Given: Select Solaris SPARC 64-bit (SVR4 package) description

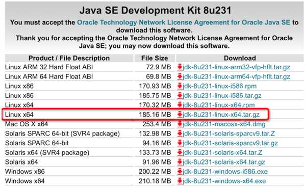Looking at the screenshot, I should (62, 133).
